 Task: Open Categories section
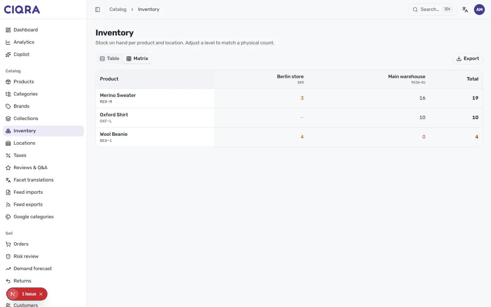[x=43, y=94]
